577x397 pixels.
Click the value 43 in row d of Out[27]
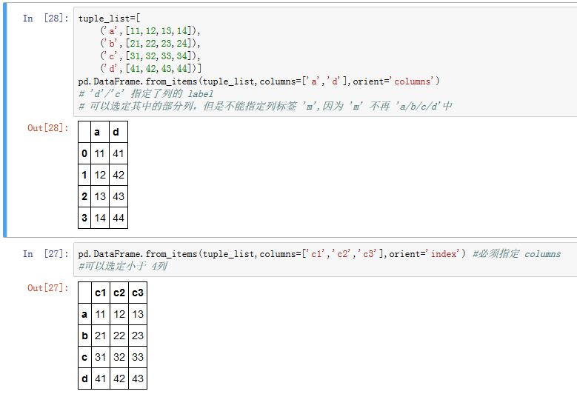[137, 378]
